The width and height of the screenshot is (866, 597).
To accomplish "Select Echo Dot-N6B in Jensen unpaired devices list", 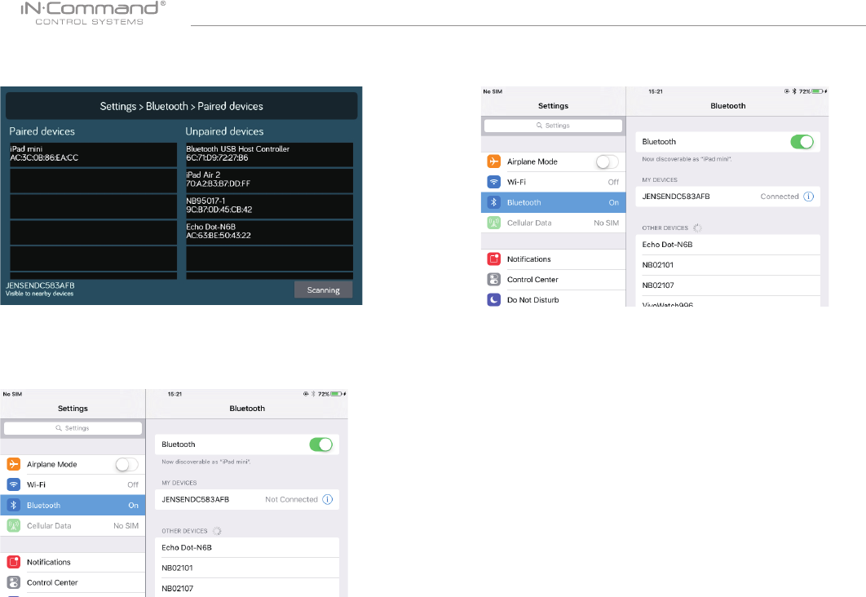I will click(x=270, y=232).
